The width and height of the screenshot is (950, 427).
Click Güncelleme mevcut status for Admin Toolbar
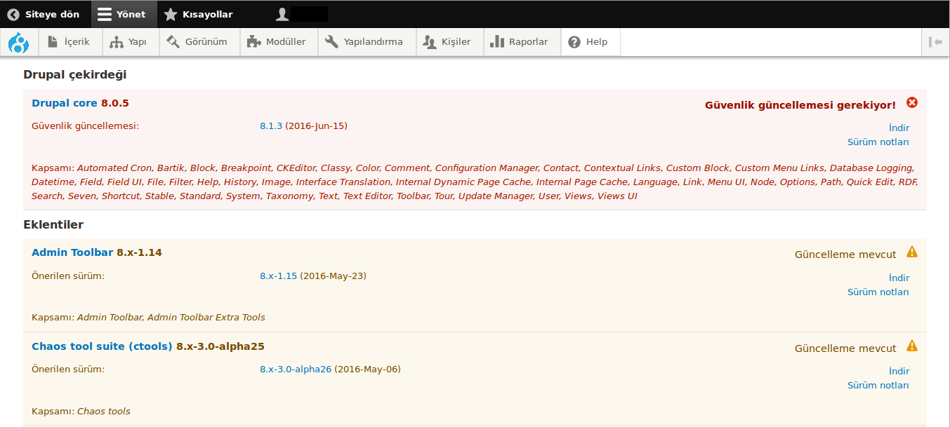click(x=845, y=255)
